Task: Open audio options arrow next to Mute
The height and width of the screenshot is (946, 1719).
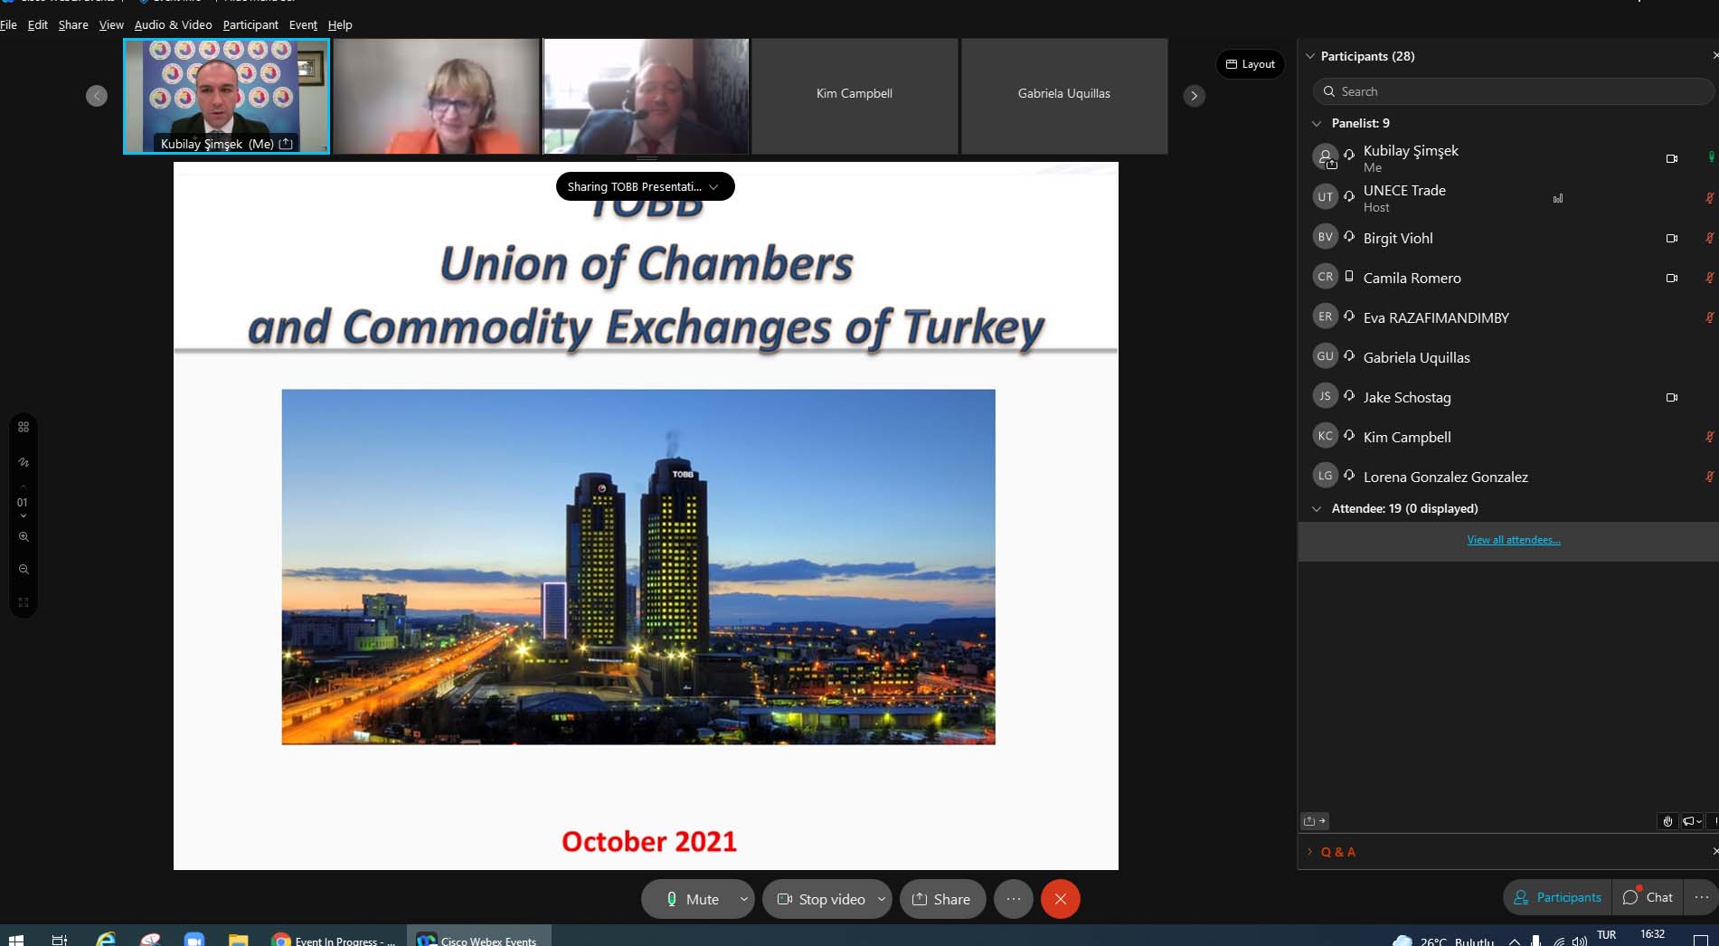Action: [x=744, y=899]
